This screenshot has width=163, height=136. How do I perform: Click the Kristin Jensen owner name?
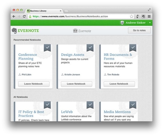pyautogui.click(x=72, y=75)
